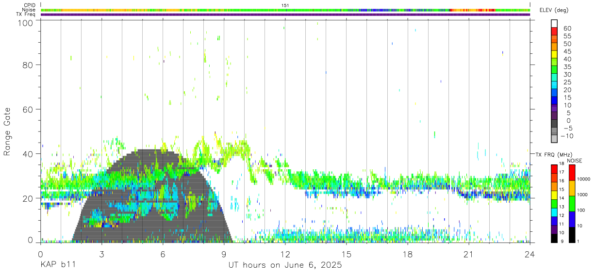Click the red top segment of the TX FRQ color bar
The image size is (596, 275).
(x=555, y=169)
